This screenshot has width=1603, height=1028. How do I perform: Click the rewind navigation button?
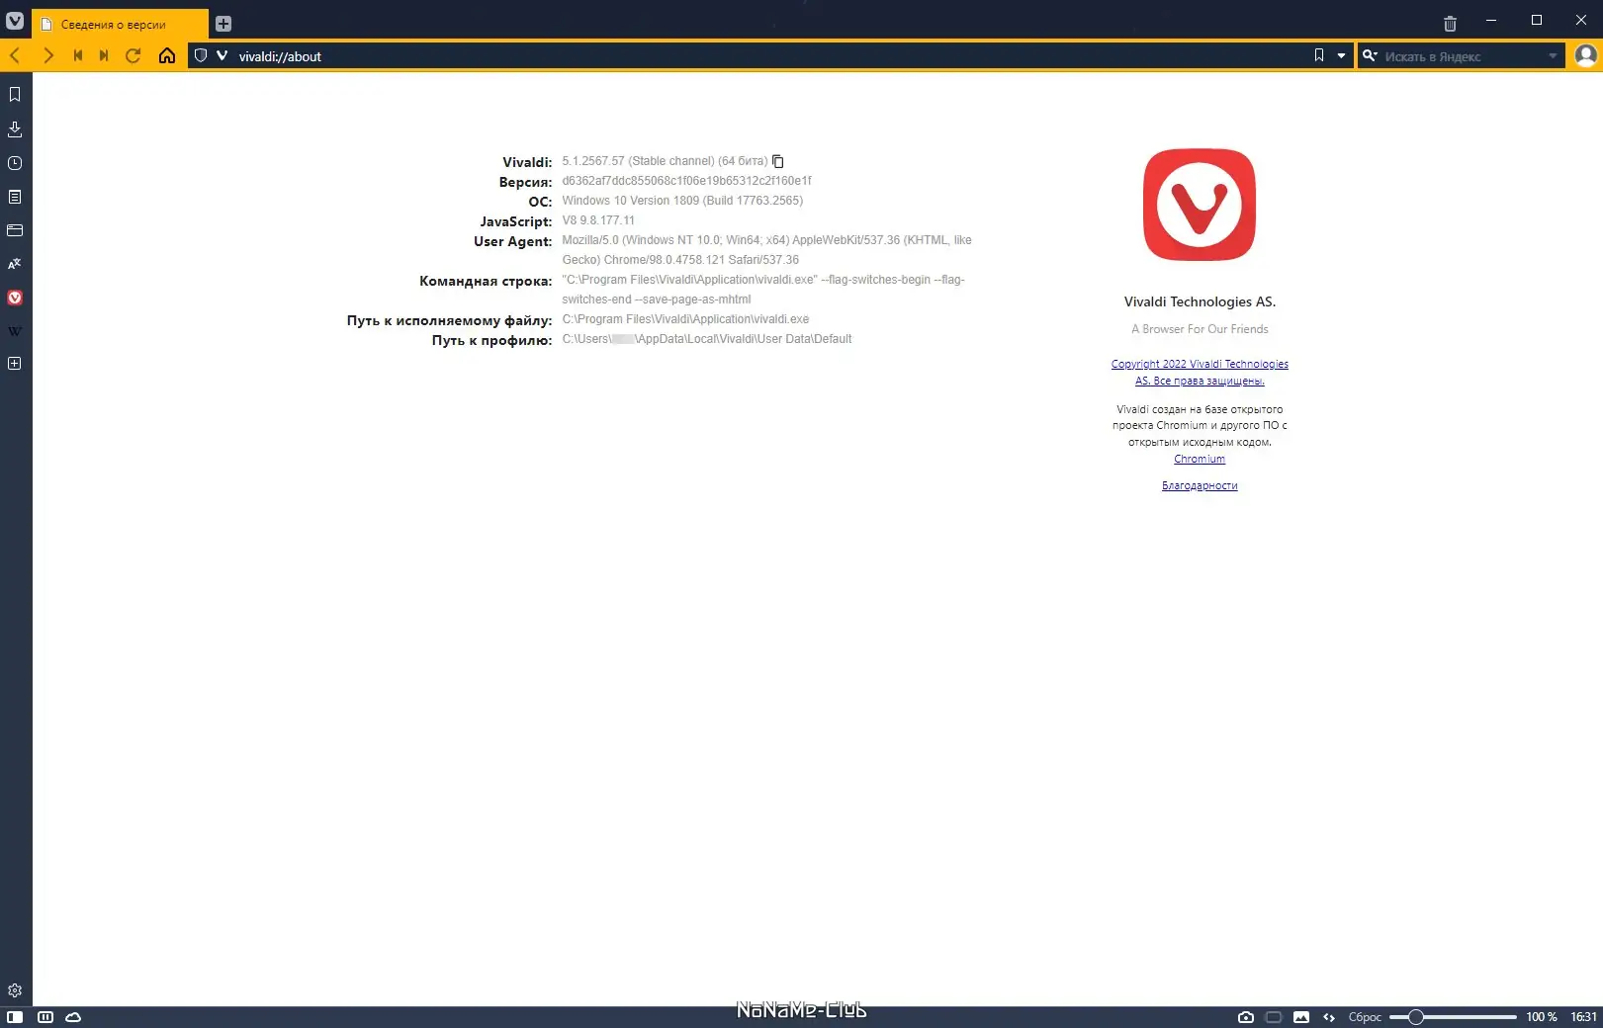click(x=77, y=55)
